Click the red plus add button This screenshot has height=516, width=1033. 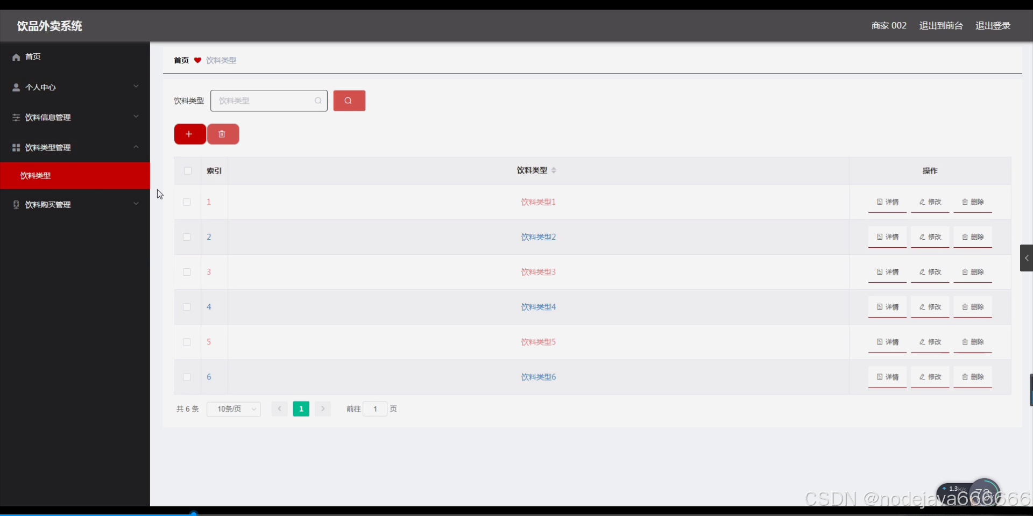189,134
